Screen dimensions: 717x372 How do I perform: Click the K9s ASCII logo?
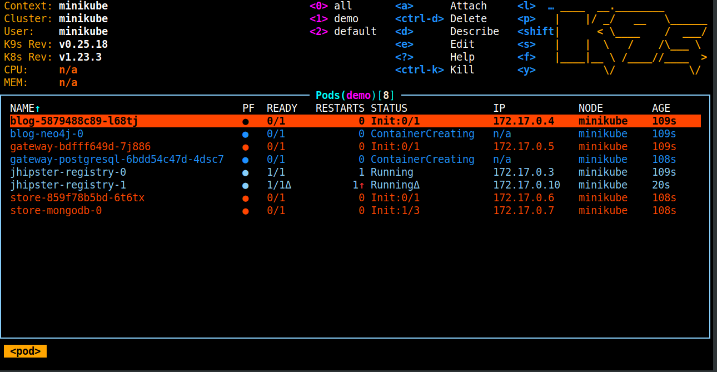tap(630, 39)
